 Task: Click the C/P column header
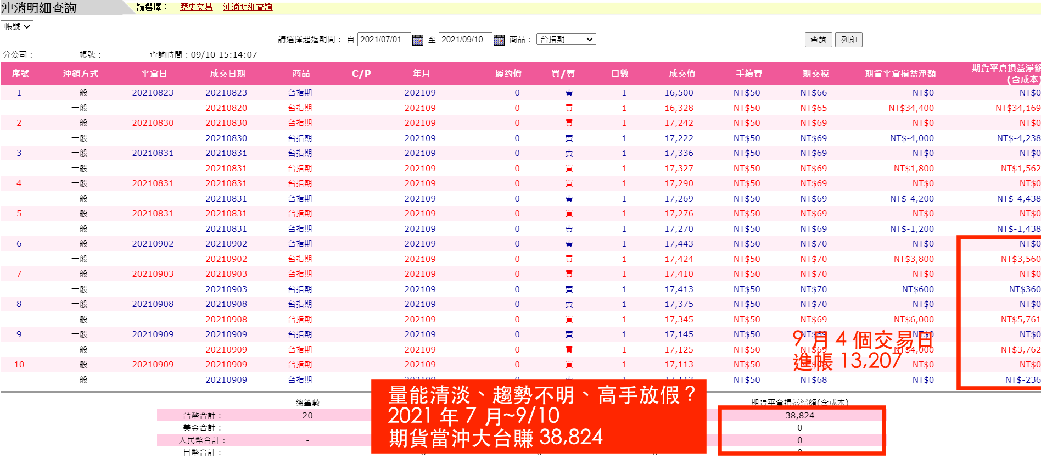tap(361, 74)
